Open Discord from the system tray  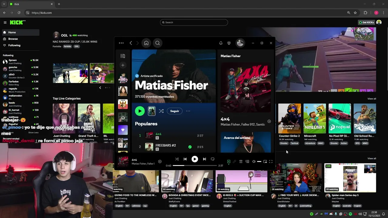(331, 214)
